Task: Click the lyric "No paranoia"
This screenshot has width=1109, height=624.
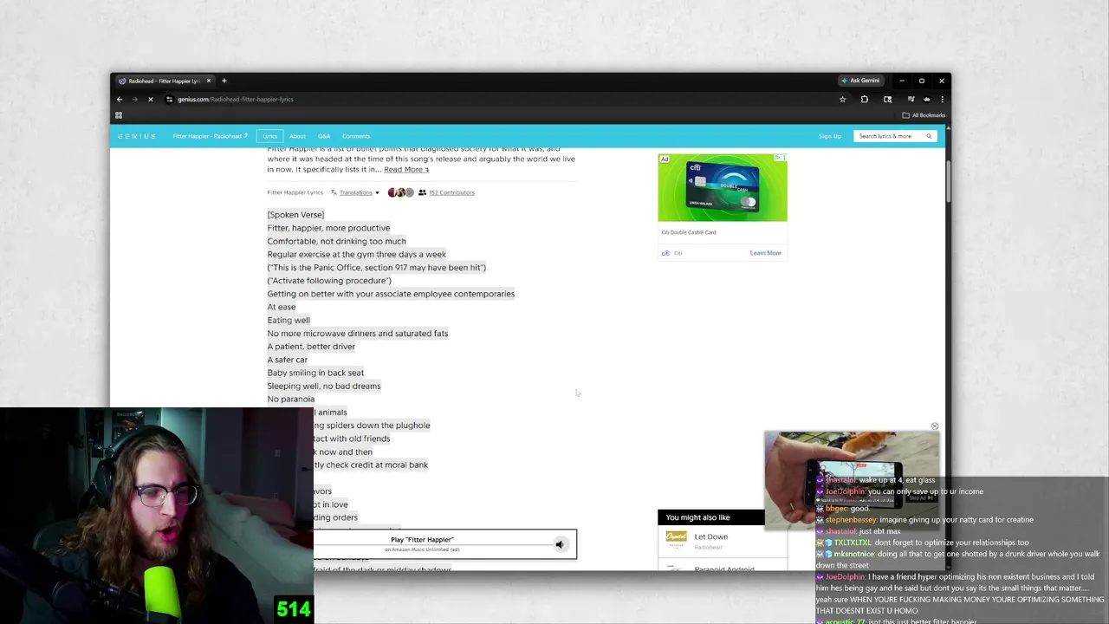Action: click(290, 399)
